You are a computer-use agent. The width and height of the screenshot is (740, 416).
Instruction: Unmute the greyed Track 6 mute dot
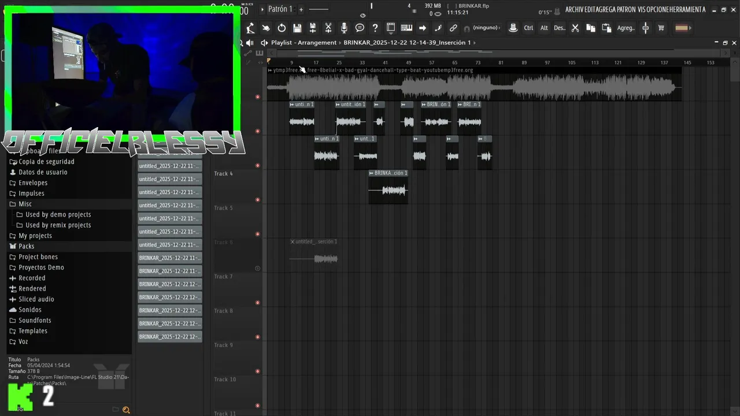click(258, 268)
